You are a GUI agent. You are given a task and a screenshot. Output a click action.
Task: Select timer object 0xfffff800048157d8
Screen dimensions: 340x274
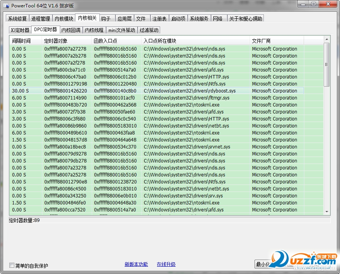[66, 140]
